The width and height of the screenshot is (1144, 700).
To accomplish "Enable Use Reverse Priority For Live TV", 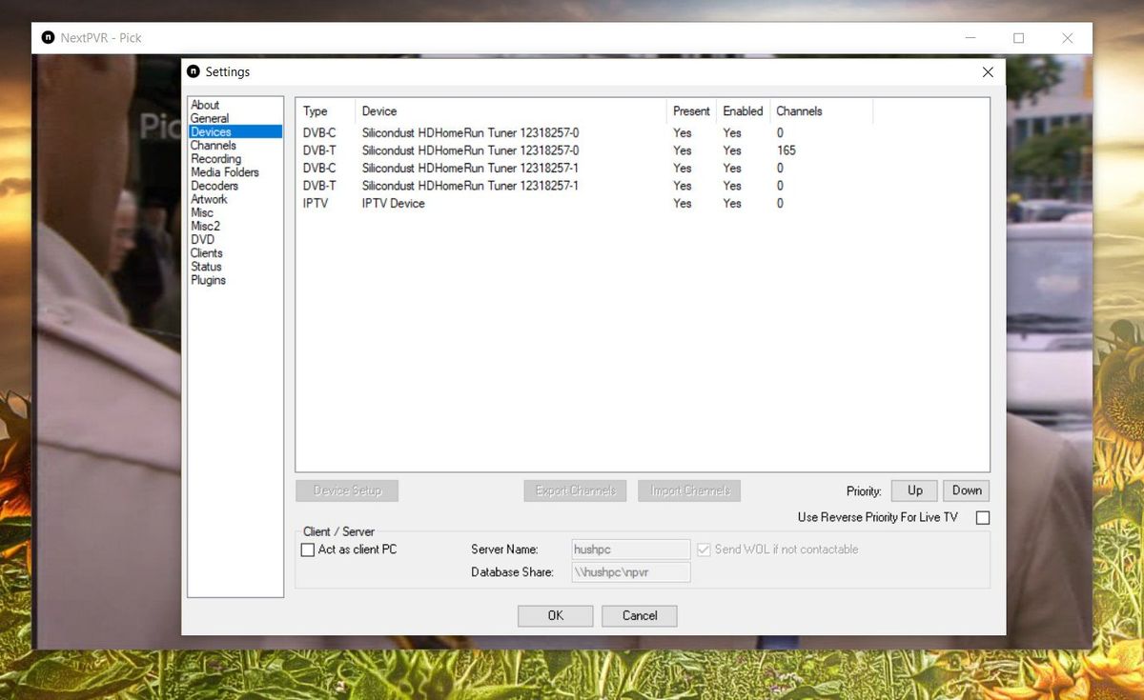I will (983, 517).
